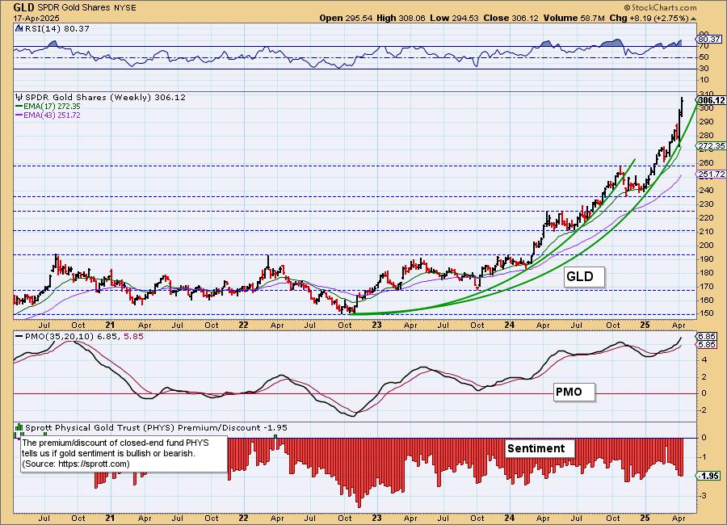Click the 251.72 EMA price tag
This screenshot has height=525, width=727.
pyautogui.click(x=711, y=174)
